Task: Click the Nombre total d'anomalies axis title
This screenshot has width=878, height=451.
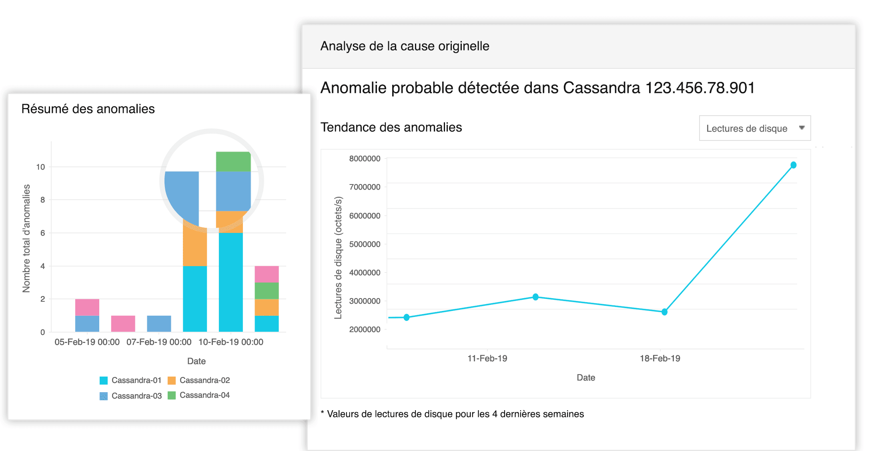Action: point(26,239)
